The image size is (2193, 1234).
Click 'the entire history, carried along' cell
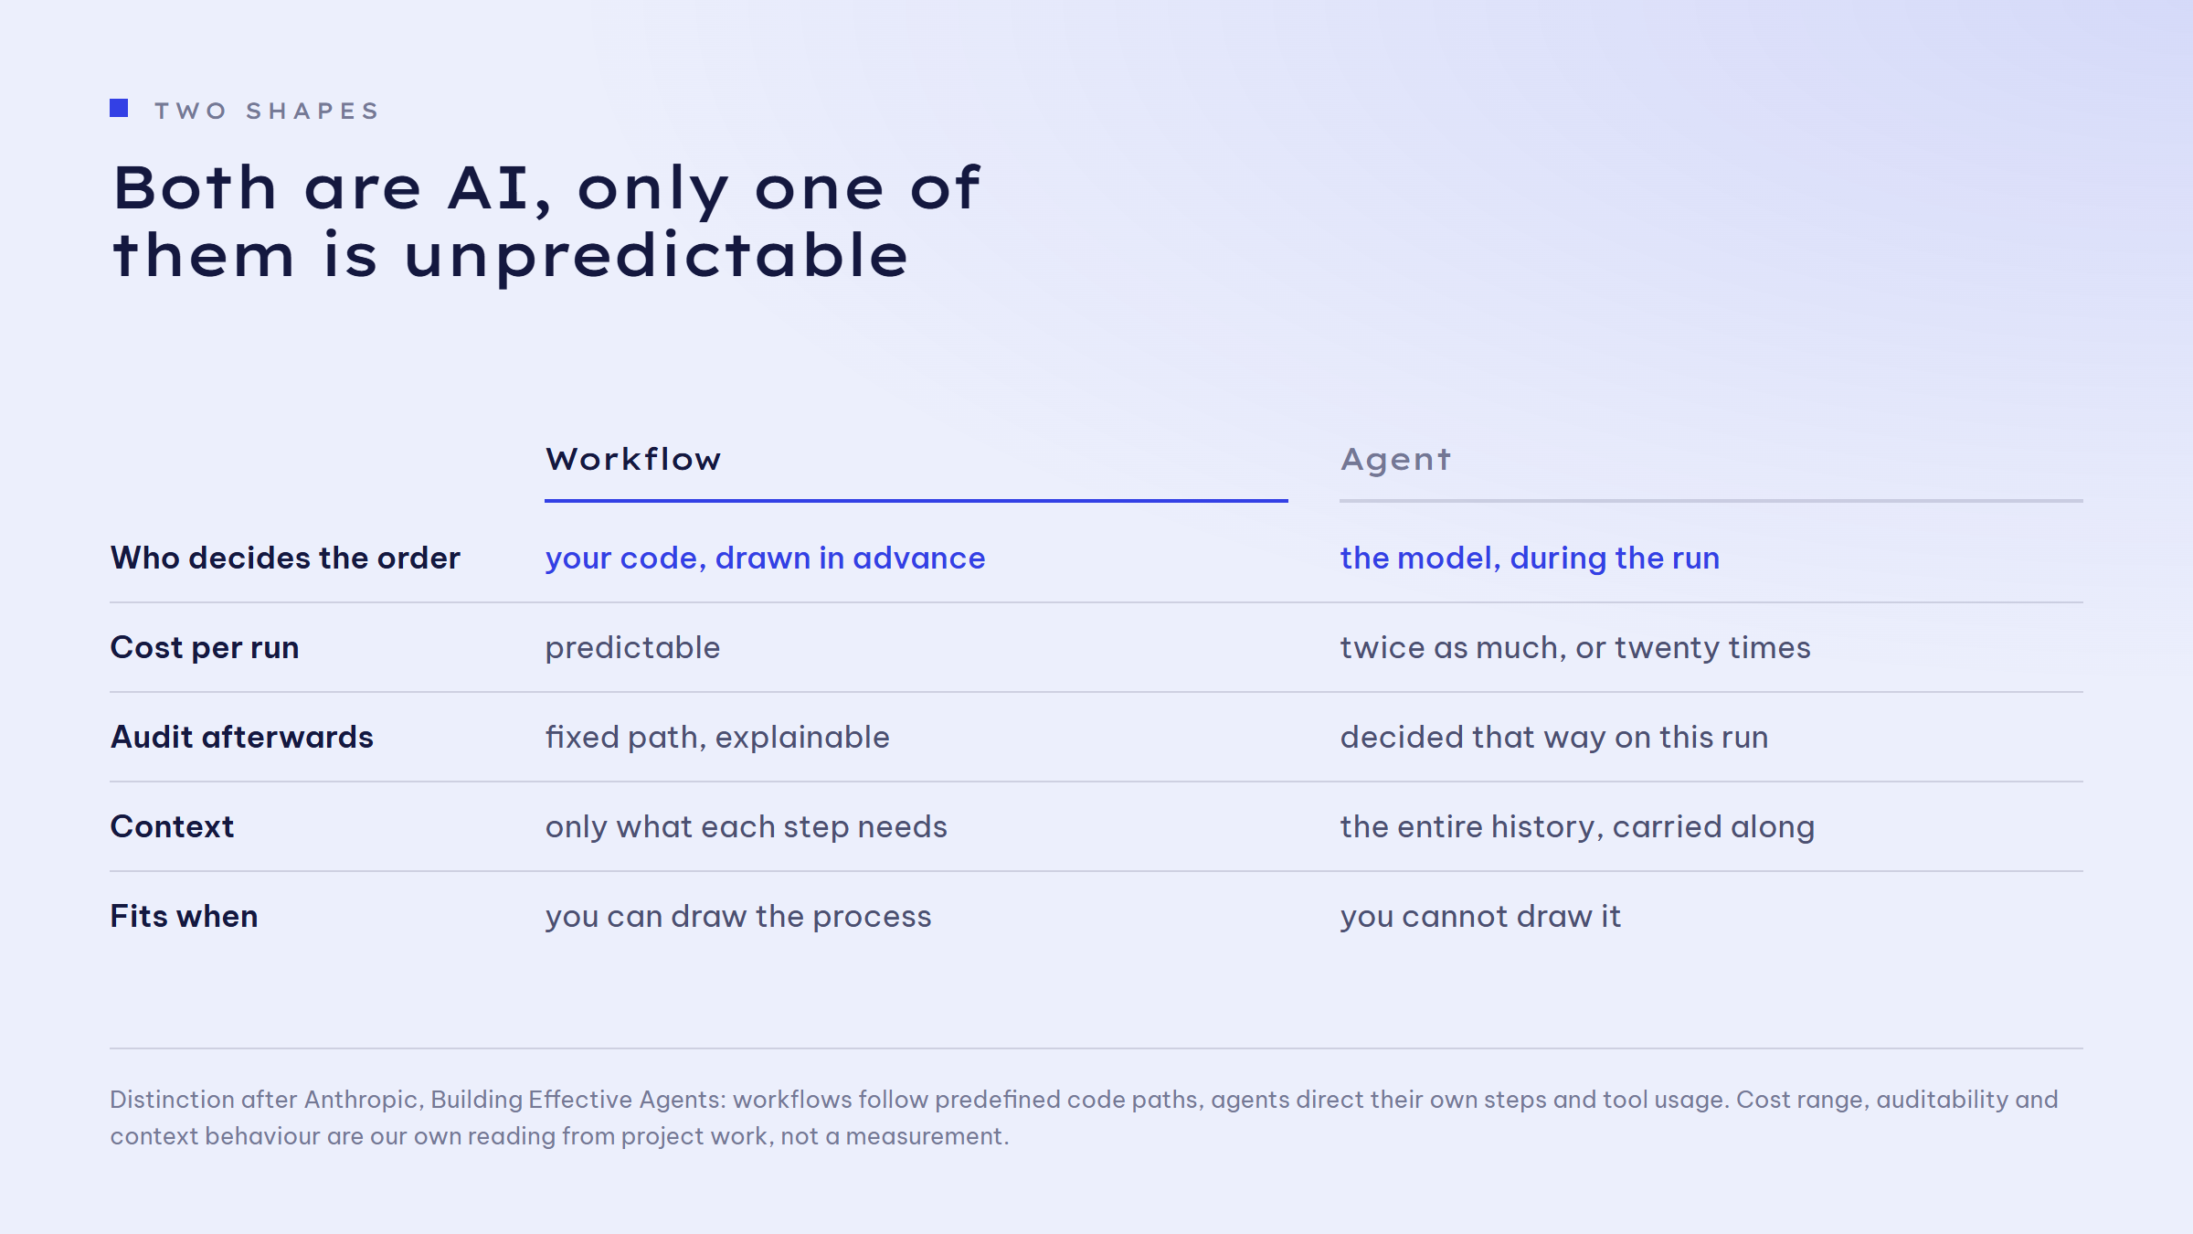pyautogui.click(x=1577, y=827)
